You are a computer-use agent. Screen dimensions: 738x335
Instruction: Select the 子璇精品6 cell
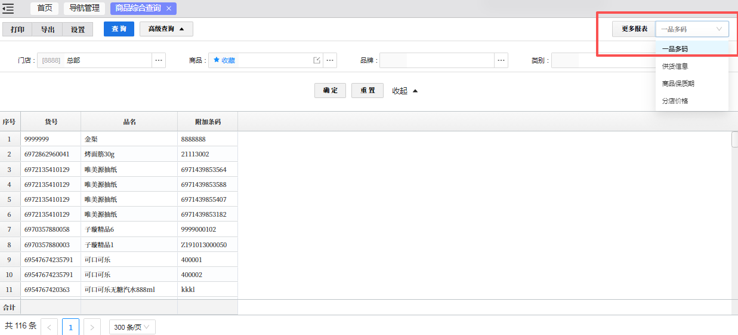click(x=129, y=229)
